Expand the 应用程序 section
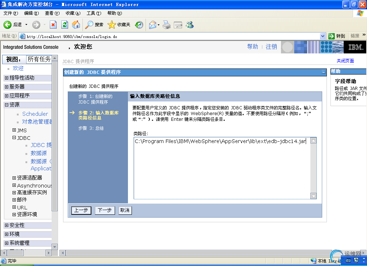This screenshot has width=367, height=266. 6,95
